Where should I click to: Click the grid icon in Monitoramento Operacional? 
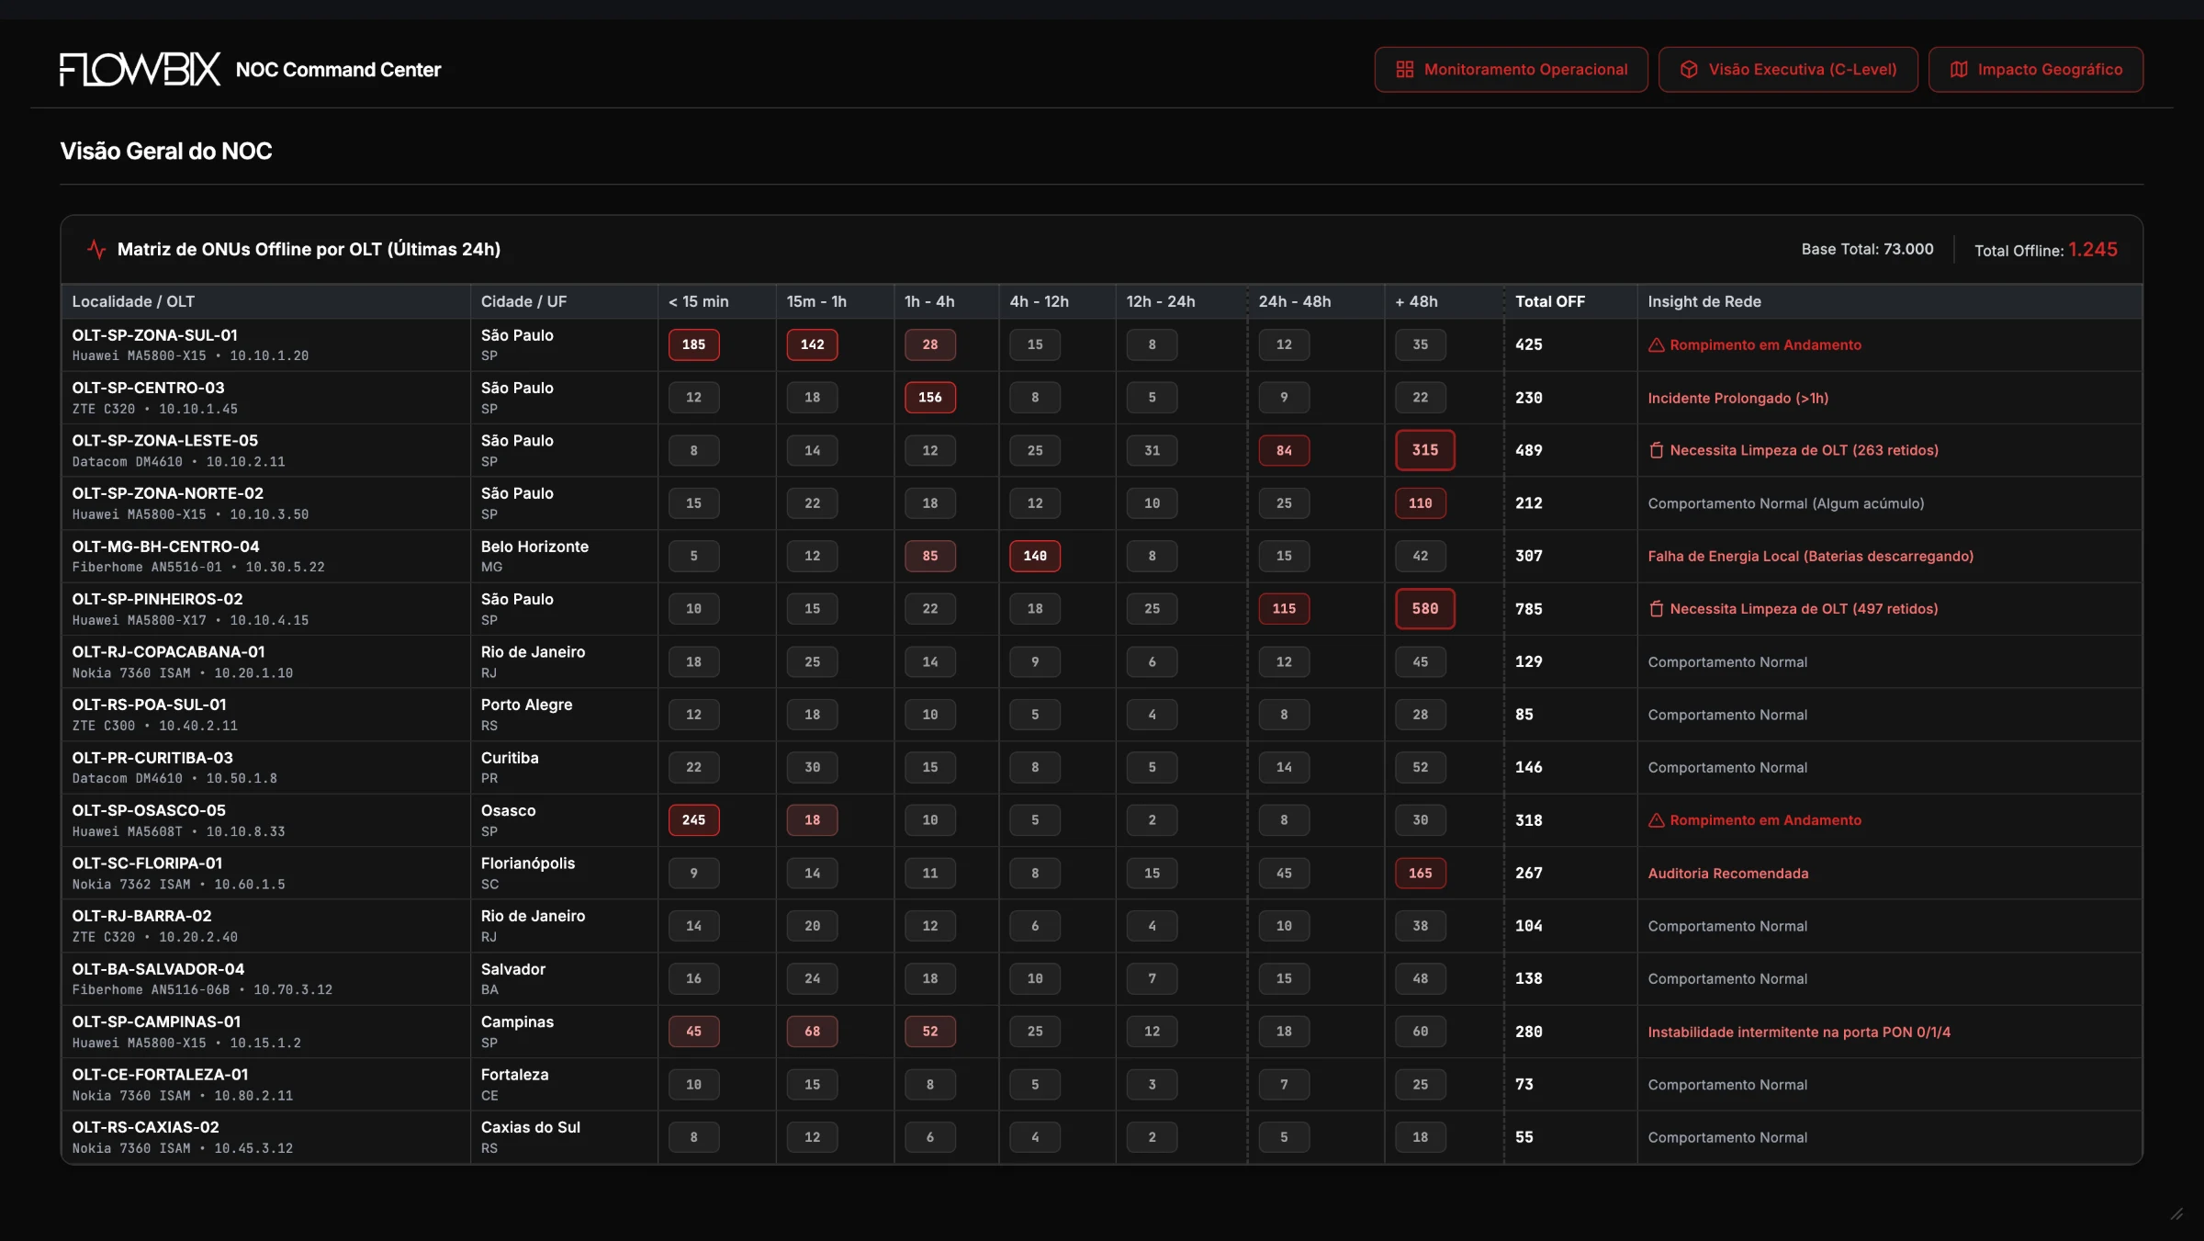coord(1404,70)
